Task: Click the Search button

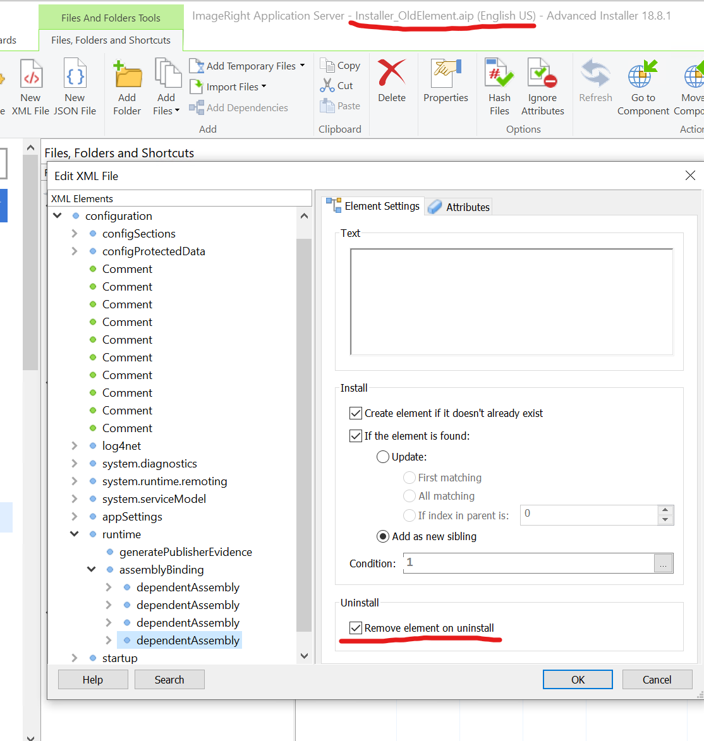Action: [x=169, y=680]
